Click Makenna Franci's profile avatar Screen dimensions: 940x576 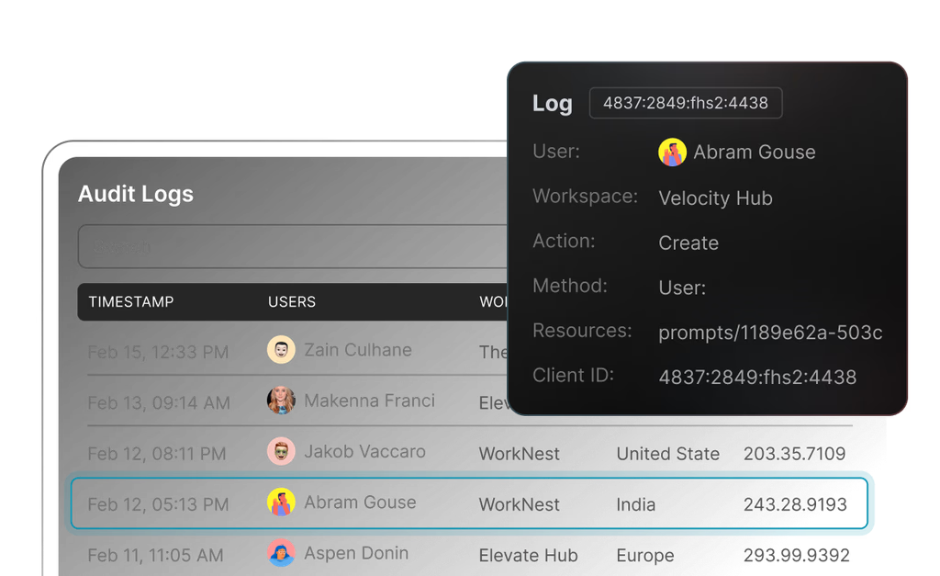(x=282, y=401)
